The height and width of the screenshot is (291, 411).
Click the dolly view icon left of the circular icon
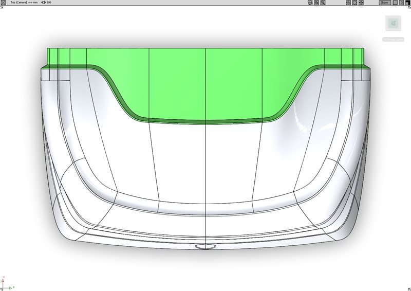[x=348, y=3]
